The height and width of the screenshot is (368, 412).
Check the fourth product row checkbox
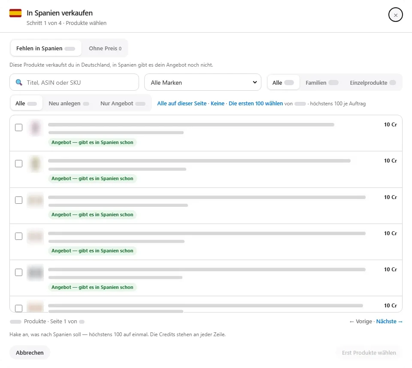[x=18, y=236]
